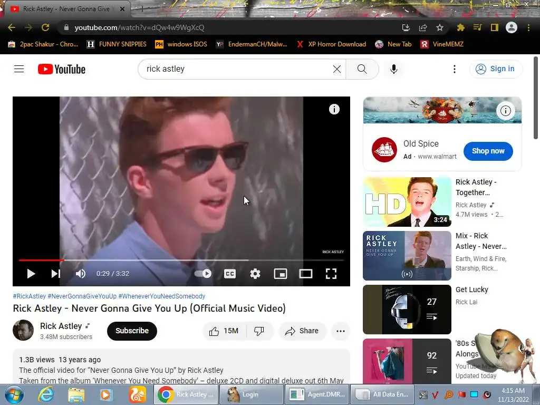The width and height of the screenshot is (540, 405).
Task: Open Chrome extensions puzzle icon
Action: [x=461, y=27]
